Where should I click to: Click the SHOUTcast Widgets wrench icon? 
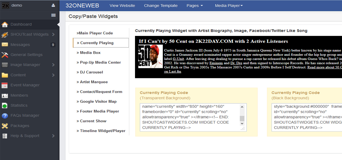click(5, 34)
